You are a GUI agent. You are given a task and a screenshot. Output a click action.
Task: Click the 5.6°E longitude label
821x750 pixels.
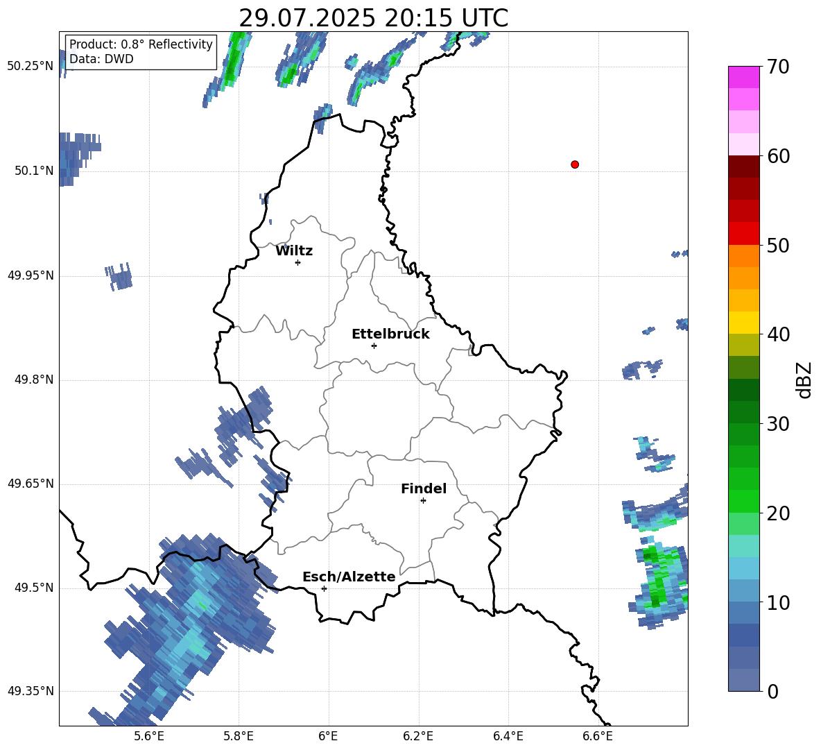tap(149, 737)
